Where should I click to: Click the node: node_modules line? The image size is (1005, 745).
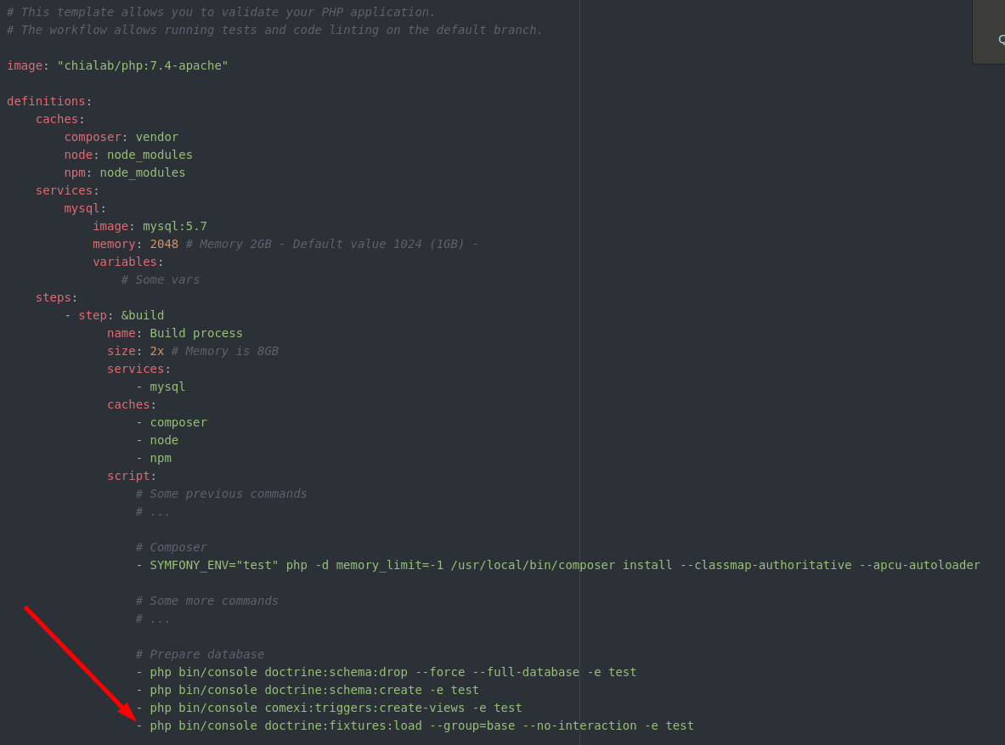click(128, 155)
